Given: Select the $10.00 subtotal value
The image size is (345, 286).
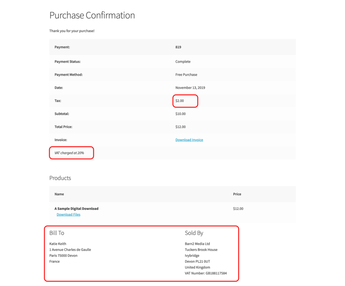Looking at the screenshot, I should 181,113.
